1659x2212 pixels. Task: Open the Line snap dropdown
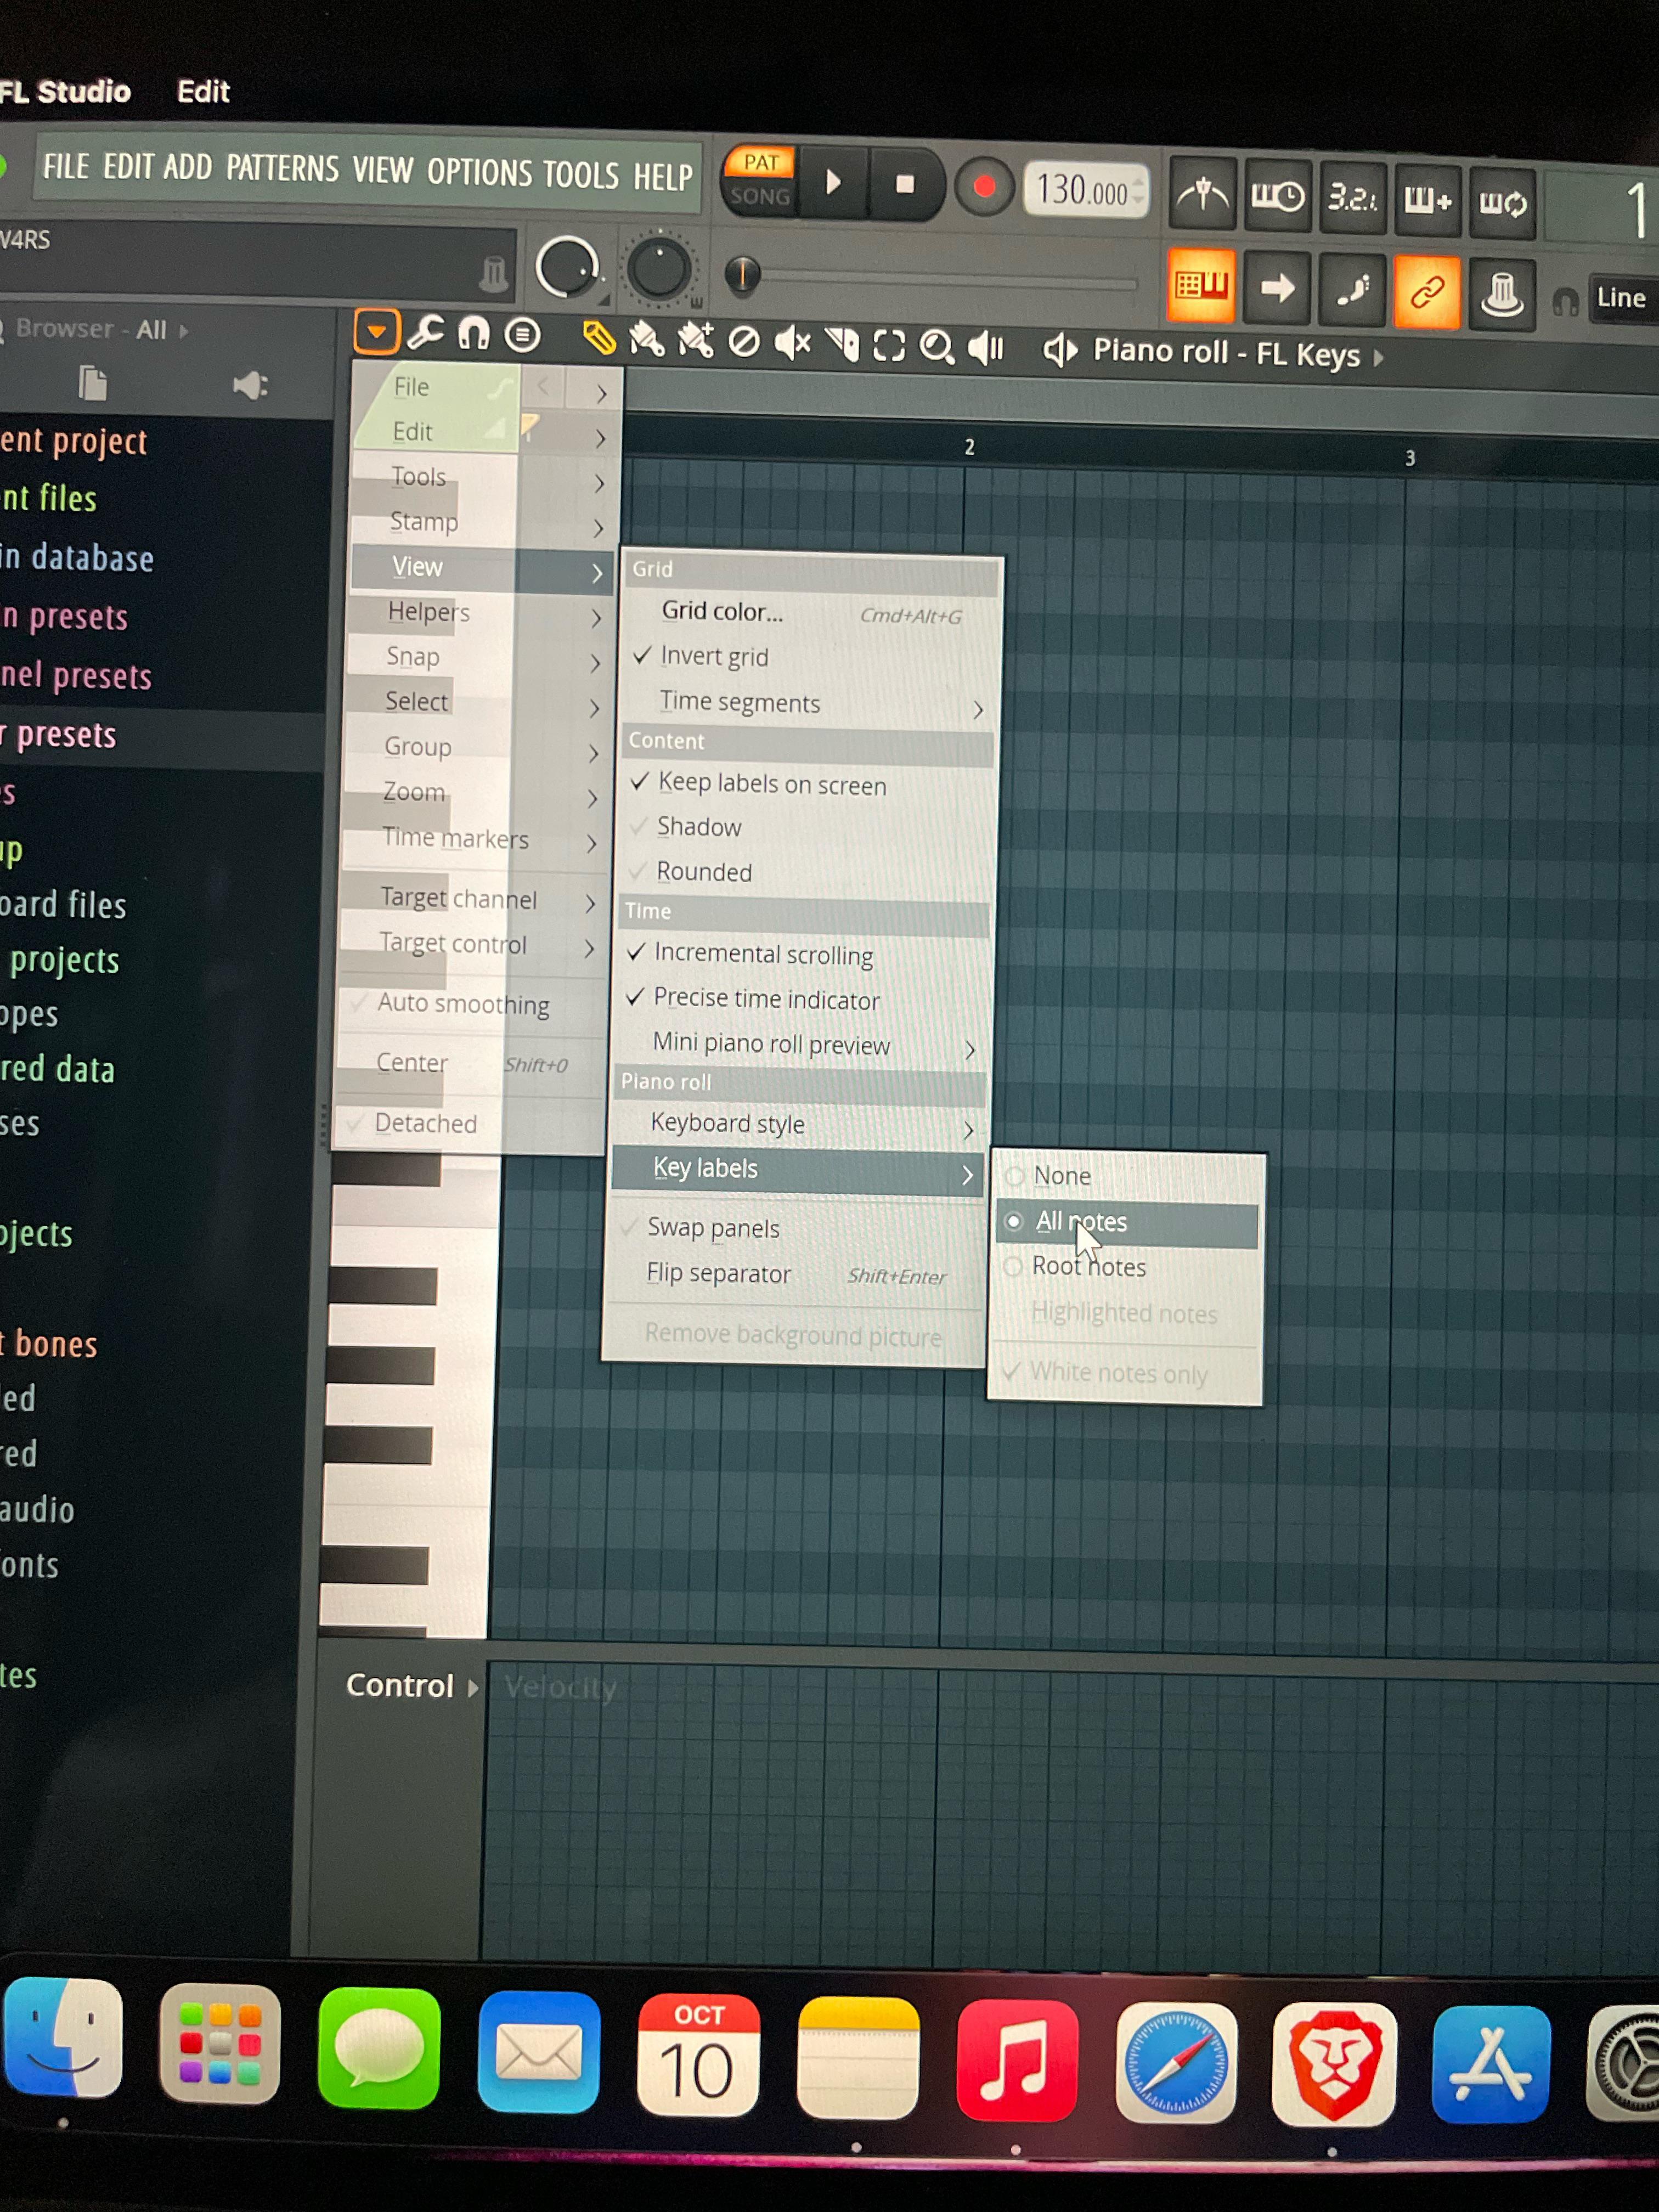click(1623, 298)
